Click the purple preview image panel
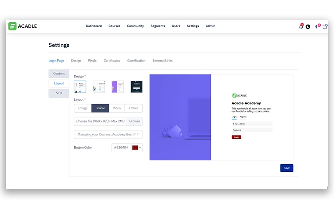This screenshot has height=209, width=334. (180, 117)
